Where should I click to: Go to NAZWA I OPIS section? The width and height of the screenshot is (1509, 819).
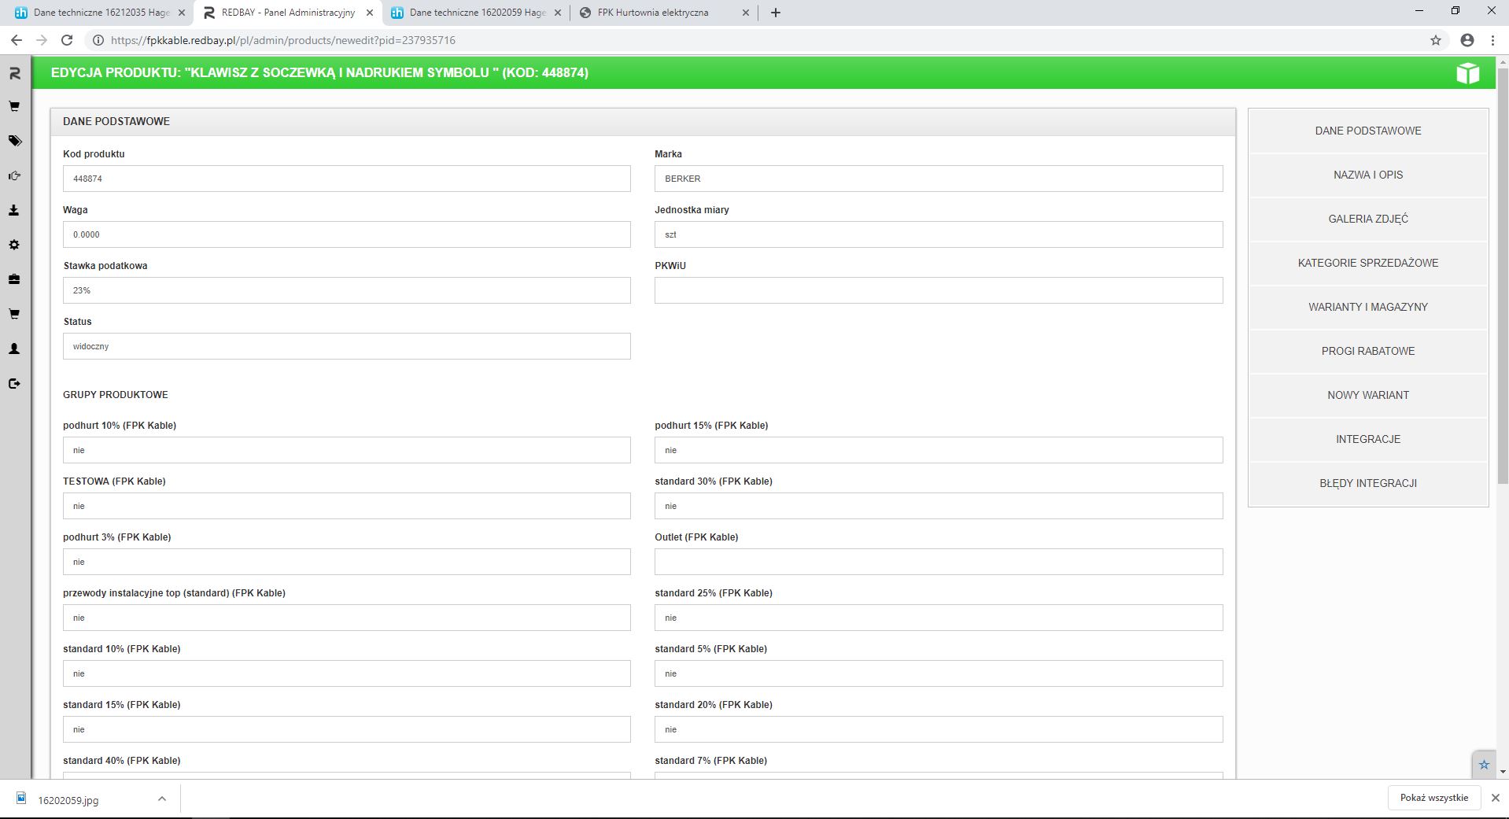1367,175
